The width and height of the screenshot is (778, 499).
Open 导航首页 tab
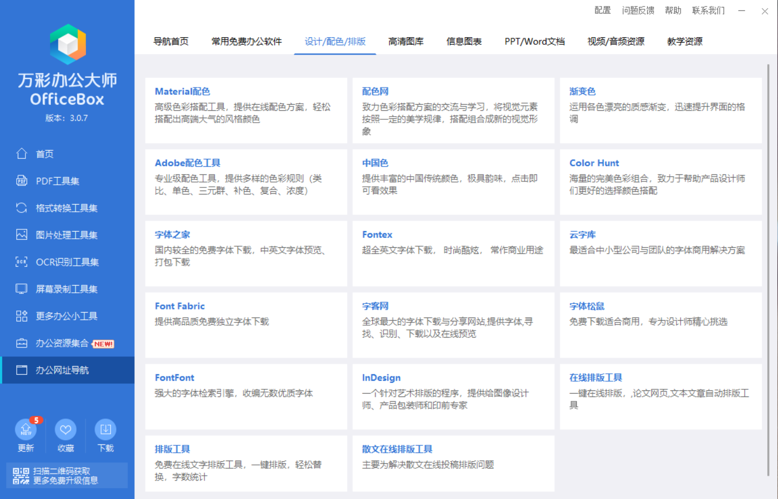pyautogui.click(x=171, y=42)
